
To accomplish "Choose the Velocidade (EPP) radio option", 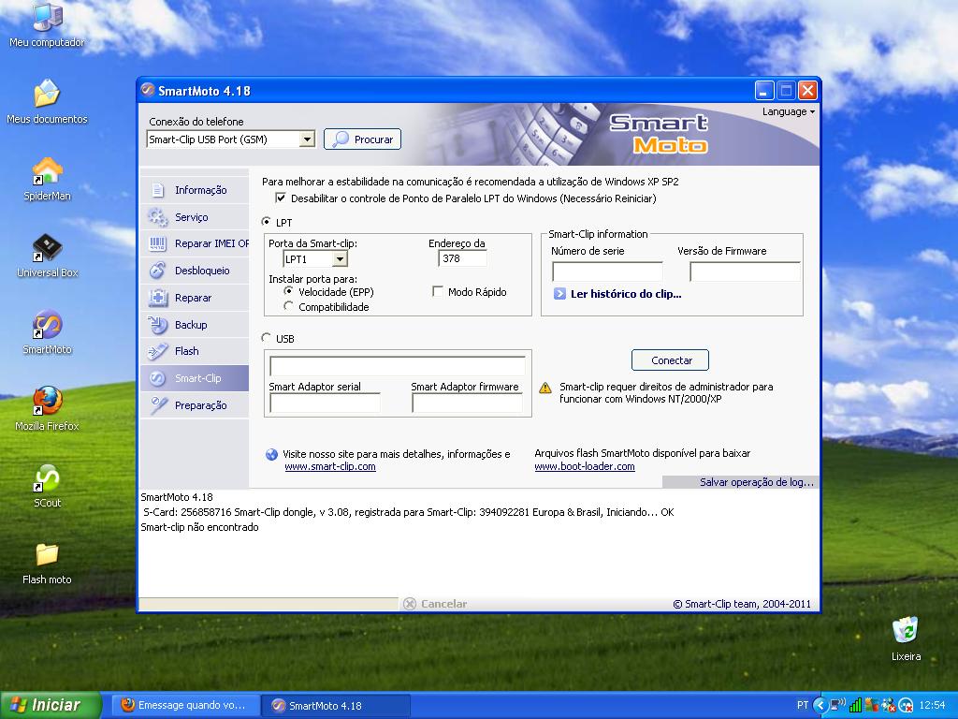I will coord(288,291).
